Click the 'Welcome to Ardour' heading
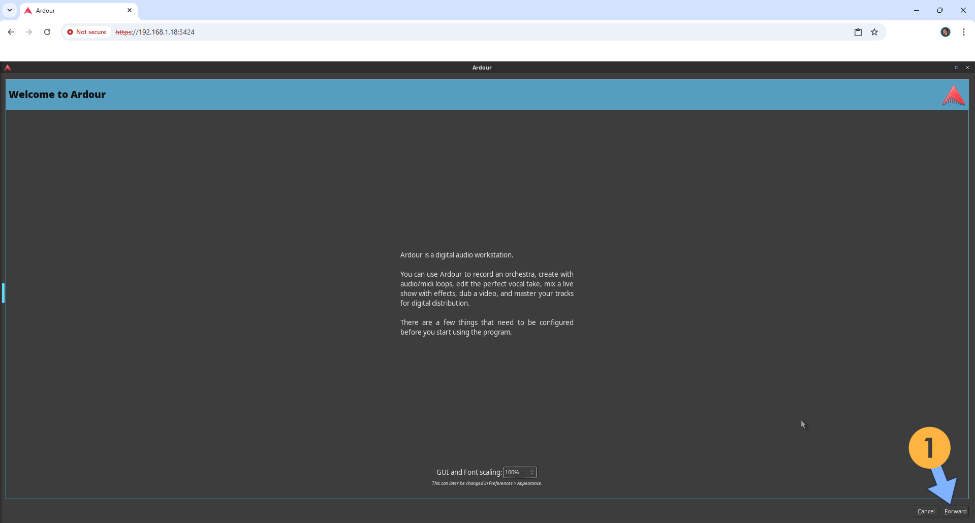Screen dimensions: 975x523 pos(57,94)
